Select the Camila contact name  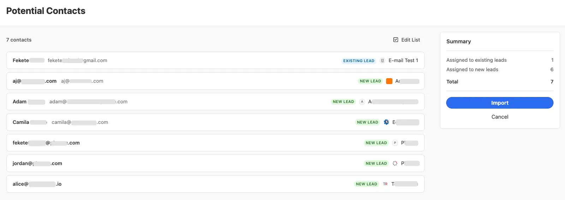[30, 122]
